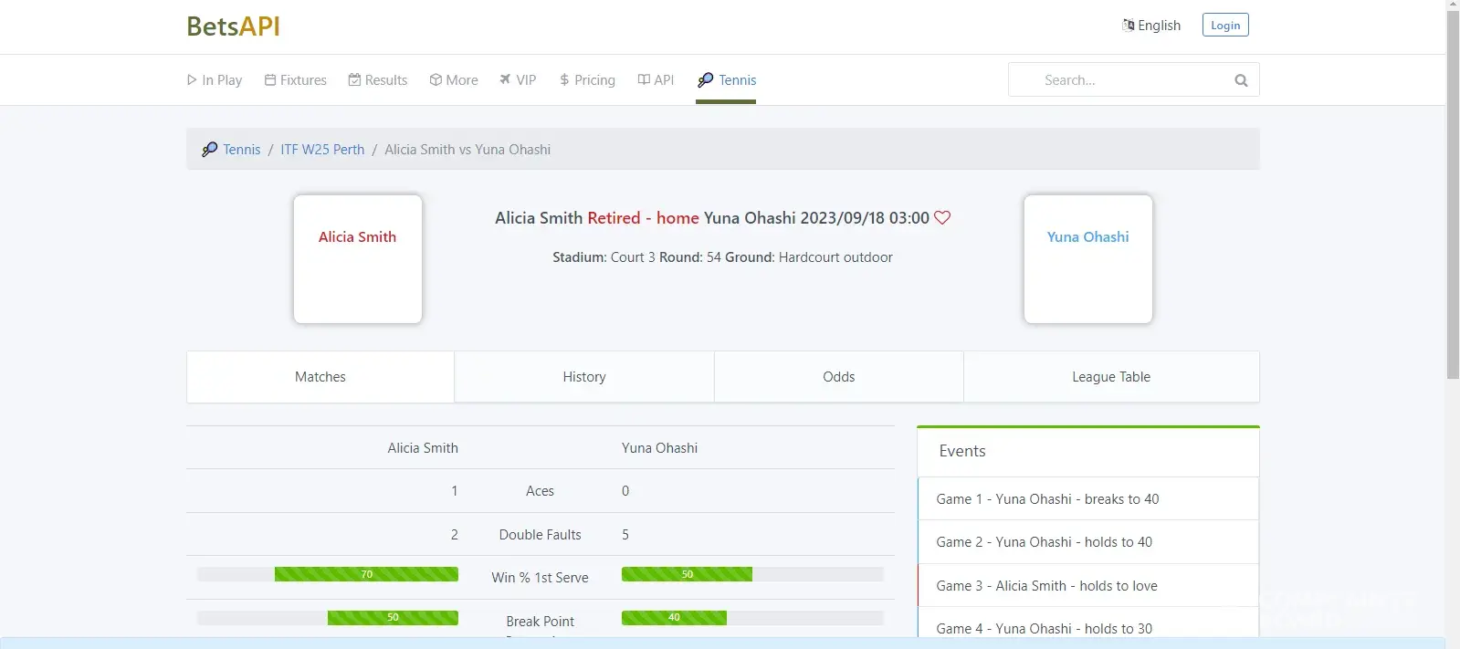Screen dimensions: 1460x649
Task: Show the League Table tab
Action: tap(1111, 377)
